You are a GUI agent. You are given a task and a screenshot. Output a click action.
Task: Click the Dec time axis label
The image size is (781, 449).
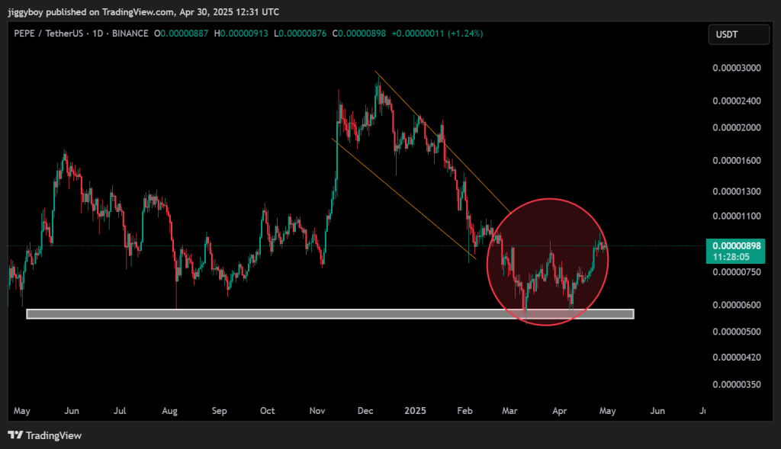(x=365, y=411)
